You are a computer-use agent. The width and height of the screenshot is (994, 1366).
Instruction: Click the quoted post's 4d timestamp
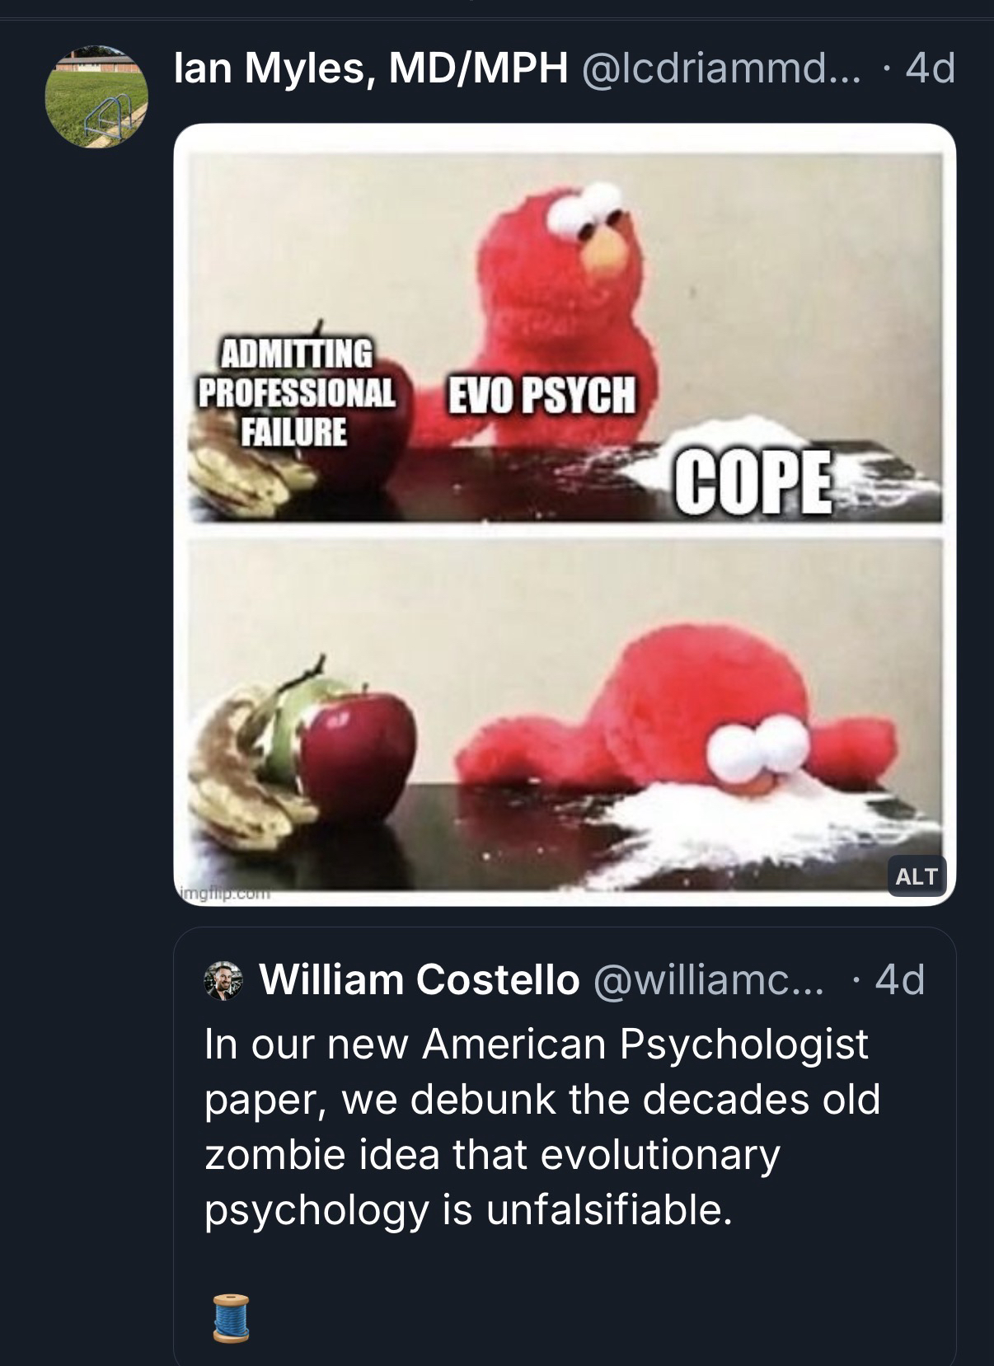point(899,979)
